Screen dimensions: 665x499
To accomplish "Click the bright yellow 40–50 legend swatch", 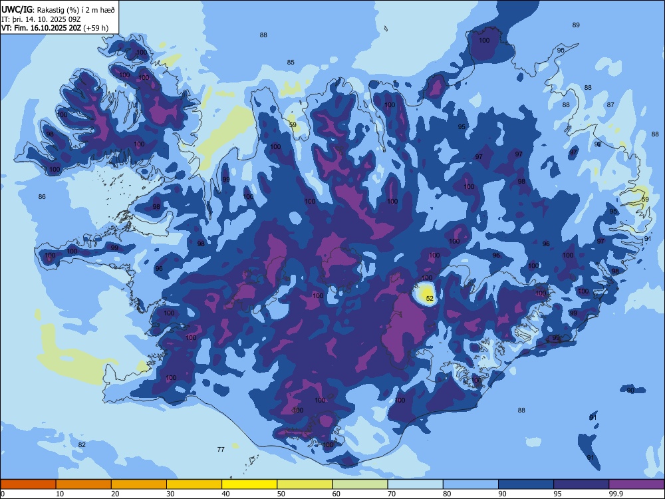I will (x=249, y=484).
